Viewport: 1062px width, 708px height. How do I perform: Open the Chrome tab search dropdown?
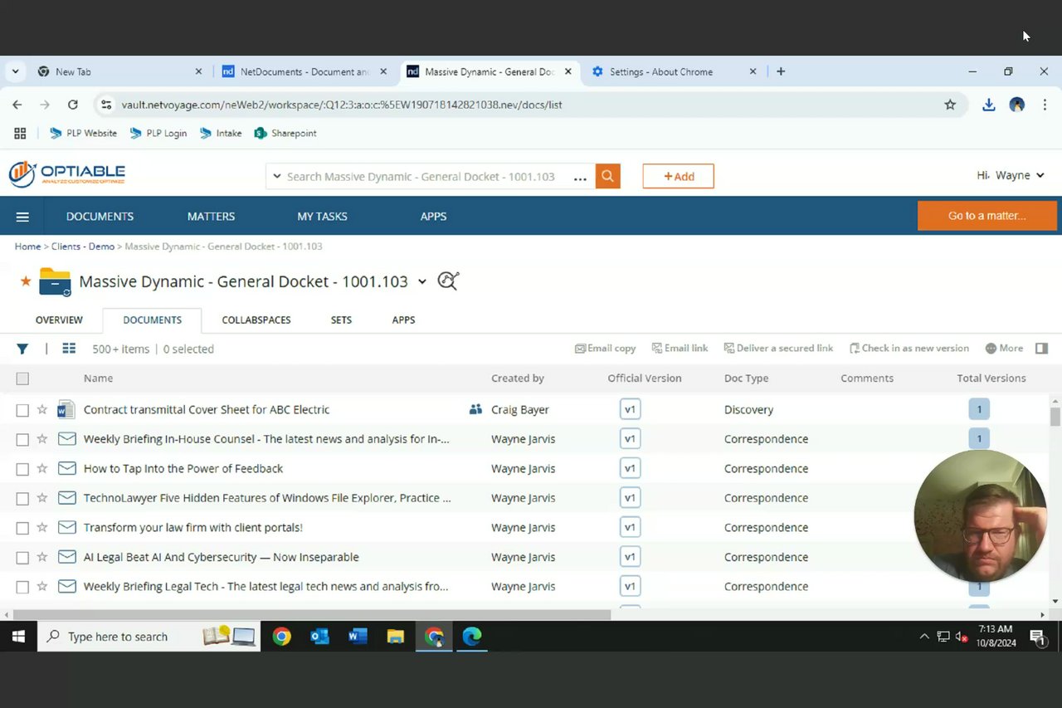pos(15,72)
